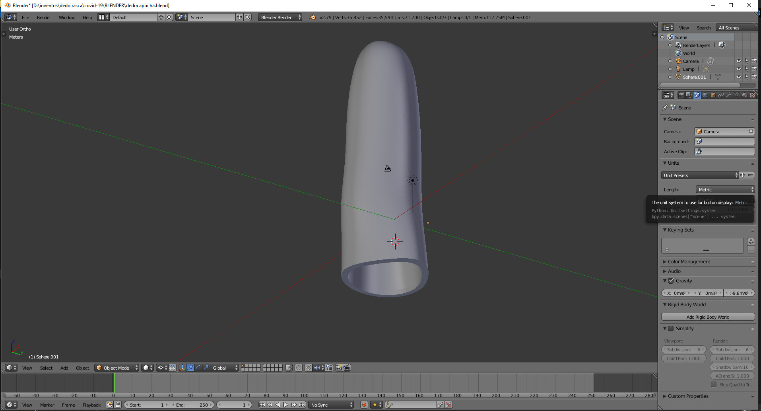Open the Unit Presets dropdown

(700, 175)
